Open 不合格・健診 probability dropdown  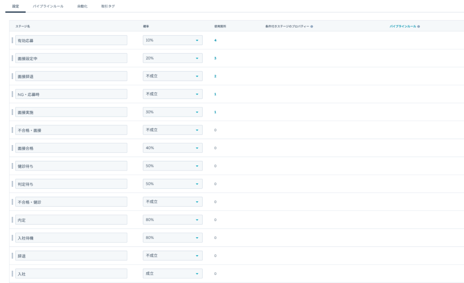click(x=173, y=202)
